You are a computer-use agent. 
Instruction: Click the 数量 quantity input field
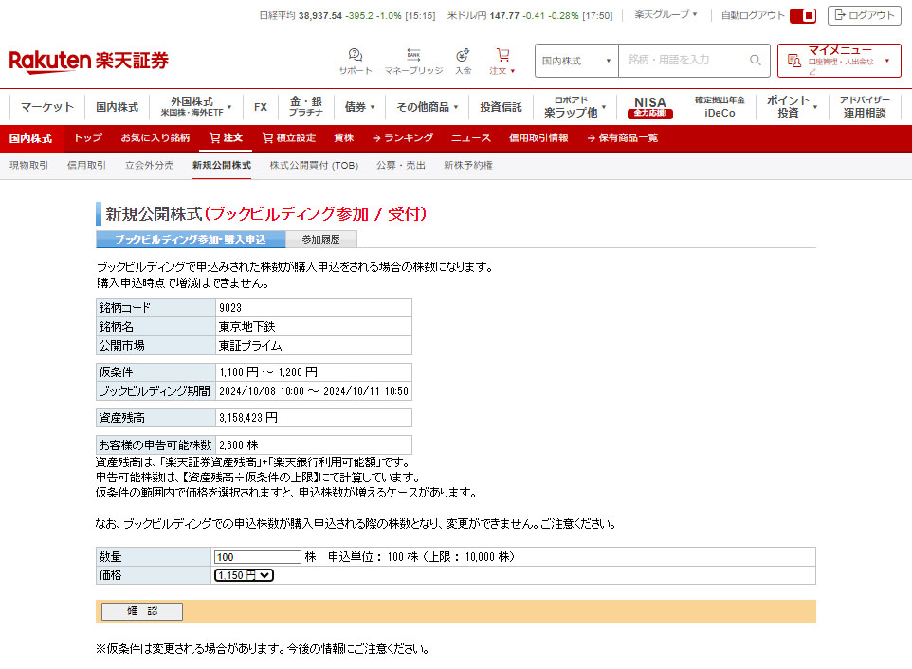tap(257, 557)
